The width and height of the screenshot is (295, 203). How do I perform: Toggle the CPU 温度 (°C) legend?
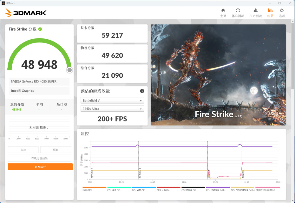click(119, 189)
